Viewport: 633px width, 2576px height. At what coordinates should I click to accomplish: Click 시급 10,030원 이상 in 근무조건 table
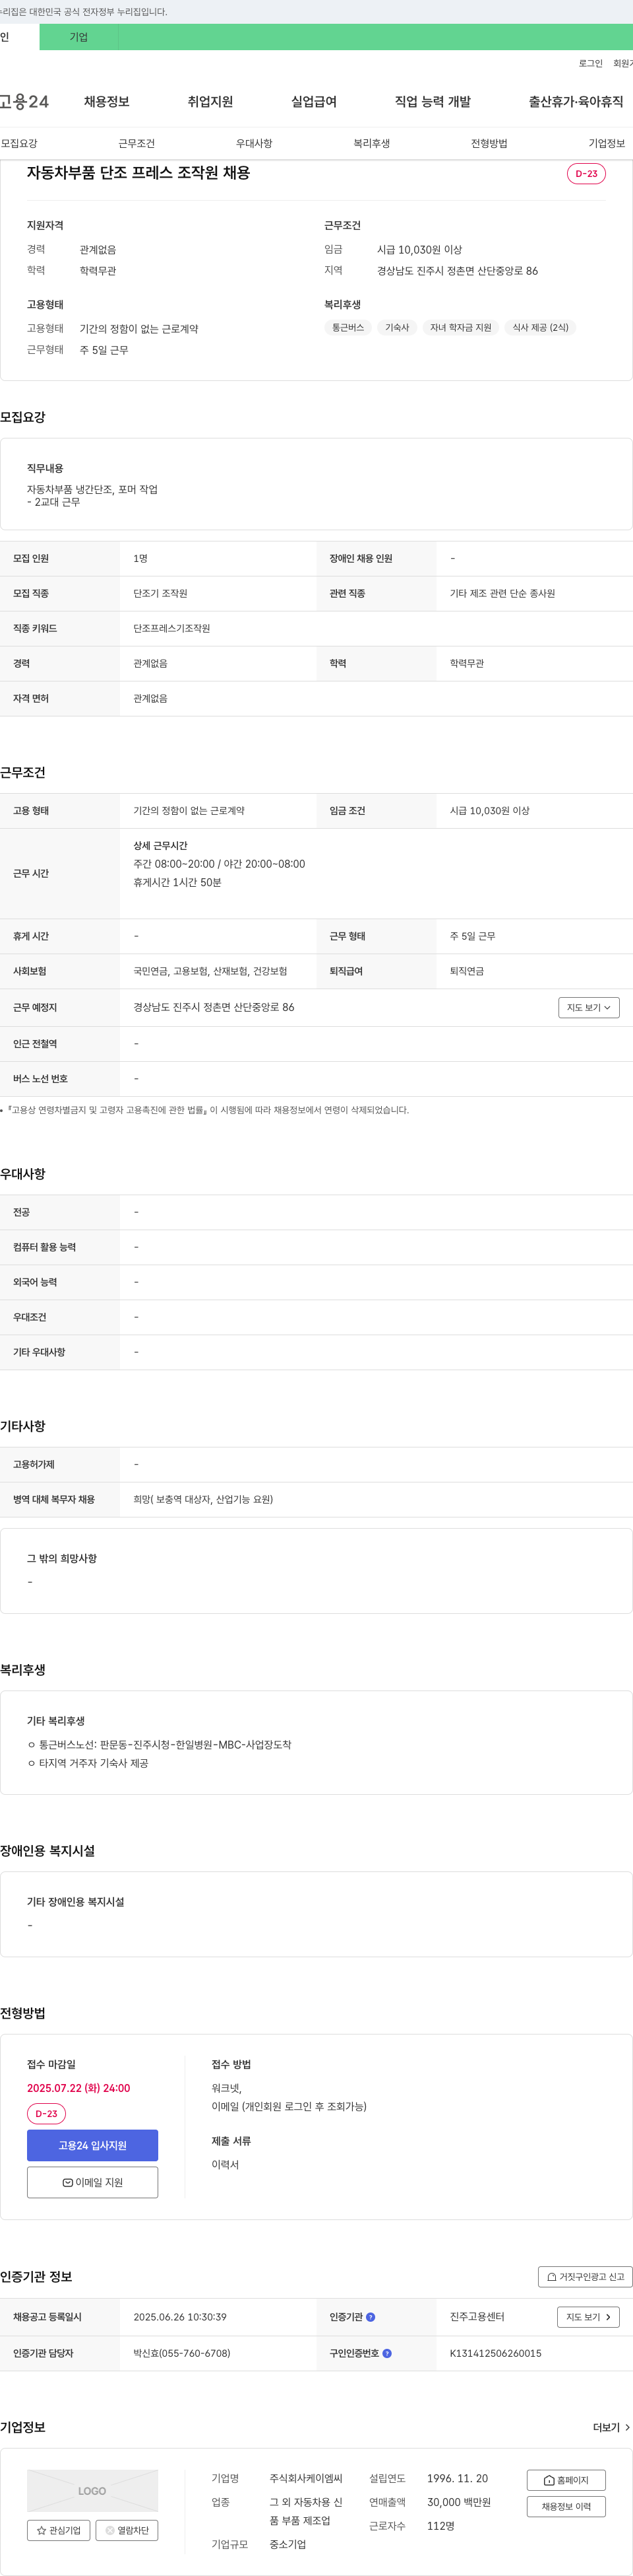489,810
